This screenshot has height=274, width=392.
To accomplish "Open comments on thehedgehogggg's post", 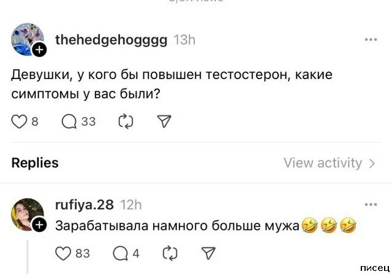I will tap(70, 121).
